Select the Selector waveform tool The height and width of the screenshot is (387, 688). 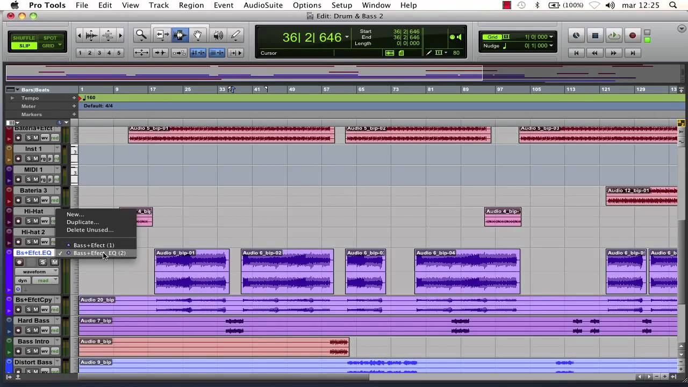[x=180, y=35]
